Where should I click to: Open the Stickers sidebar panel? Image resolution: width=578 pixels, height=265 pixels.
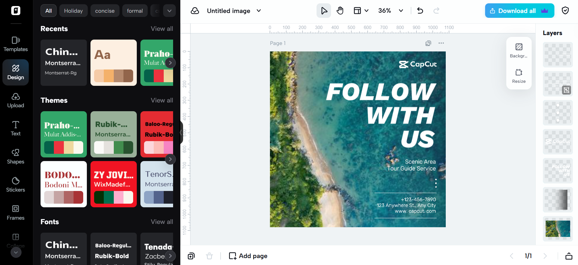16,185
